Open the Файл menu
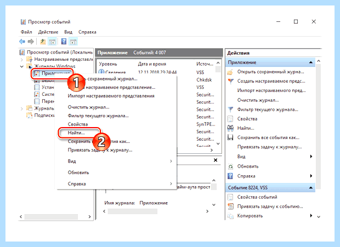Screen dimensions: 340x247 pyautogui.click(x=26, y=32)
